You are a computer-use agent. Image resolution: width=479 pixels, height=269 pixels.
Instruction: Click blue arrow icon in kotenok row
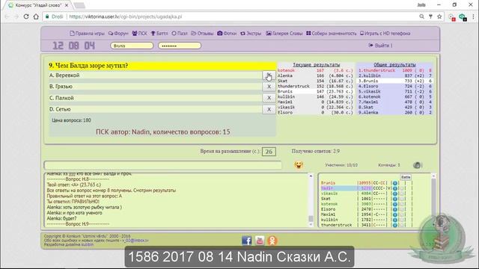click(394, 204)
